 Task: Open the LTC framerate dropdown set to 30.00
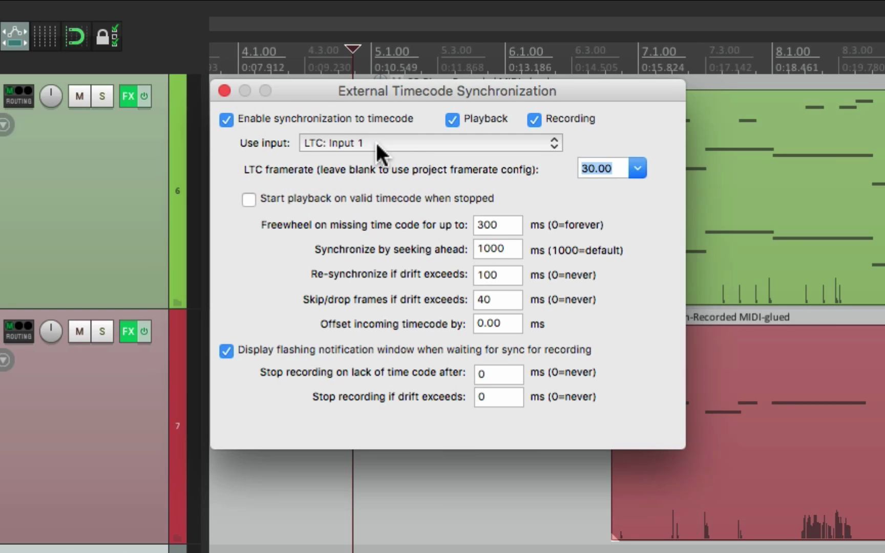pyautogui.click(x=638, y=168)
